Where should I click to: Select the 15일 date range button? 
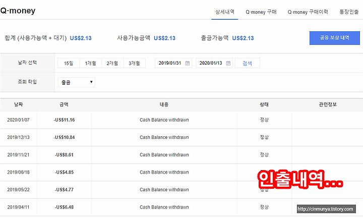point(69,63)
